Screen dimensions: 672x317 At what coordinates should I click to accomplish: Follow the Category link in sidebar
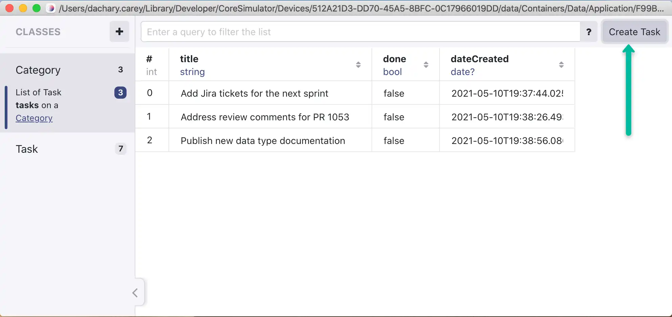pos(34,118)
